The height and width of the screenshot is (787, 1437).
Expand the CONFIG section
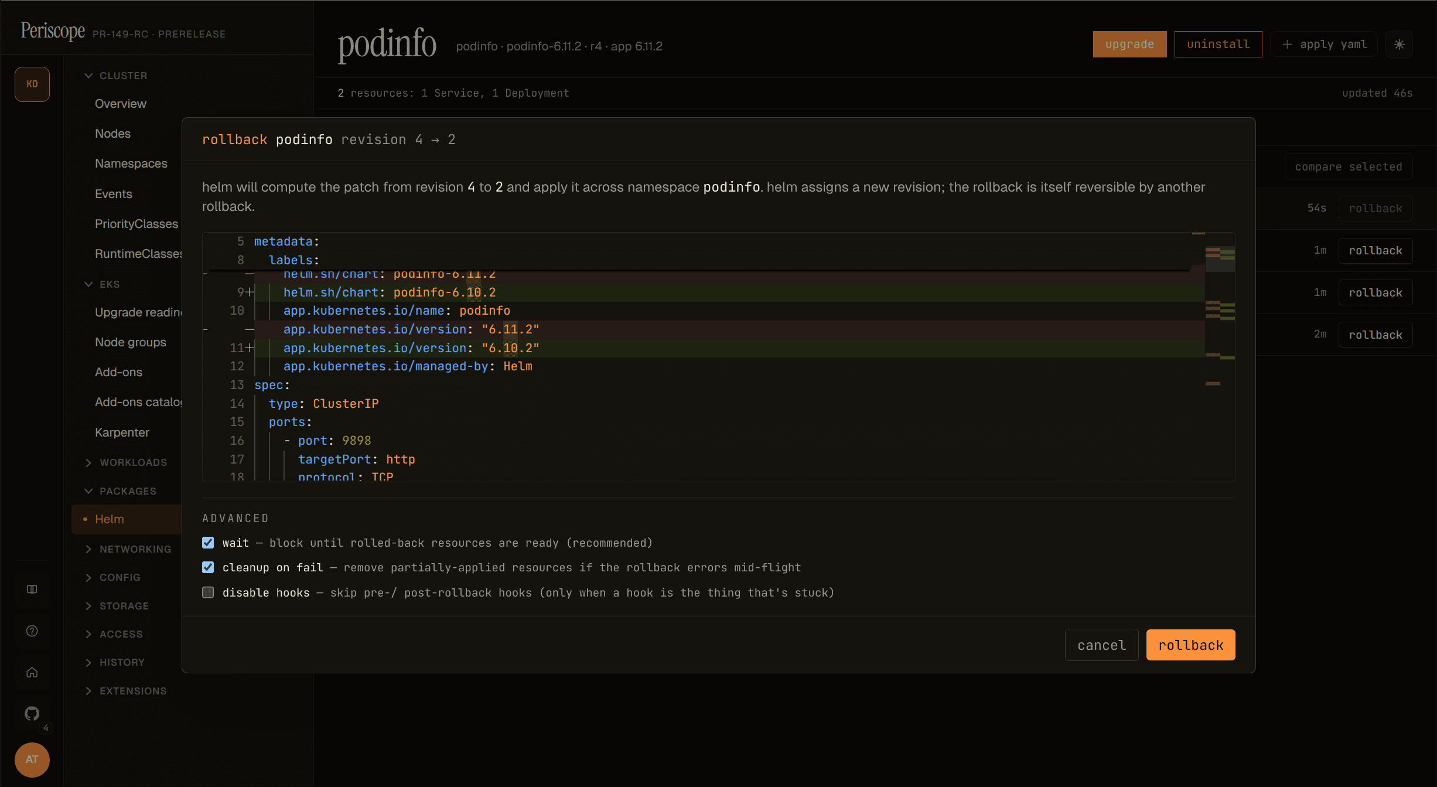[x=113, y=577]
